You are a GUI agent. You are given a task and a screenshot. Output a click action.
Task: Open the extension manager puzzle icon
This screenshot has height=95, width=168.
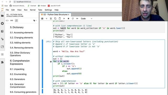pyautogui.click(x=2, y=62)
